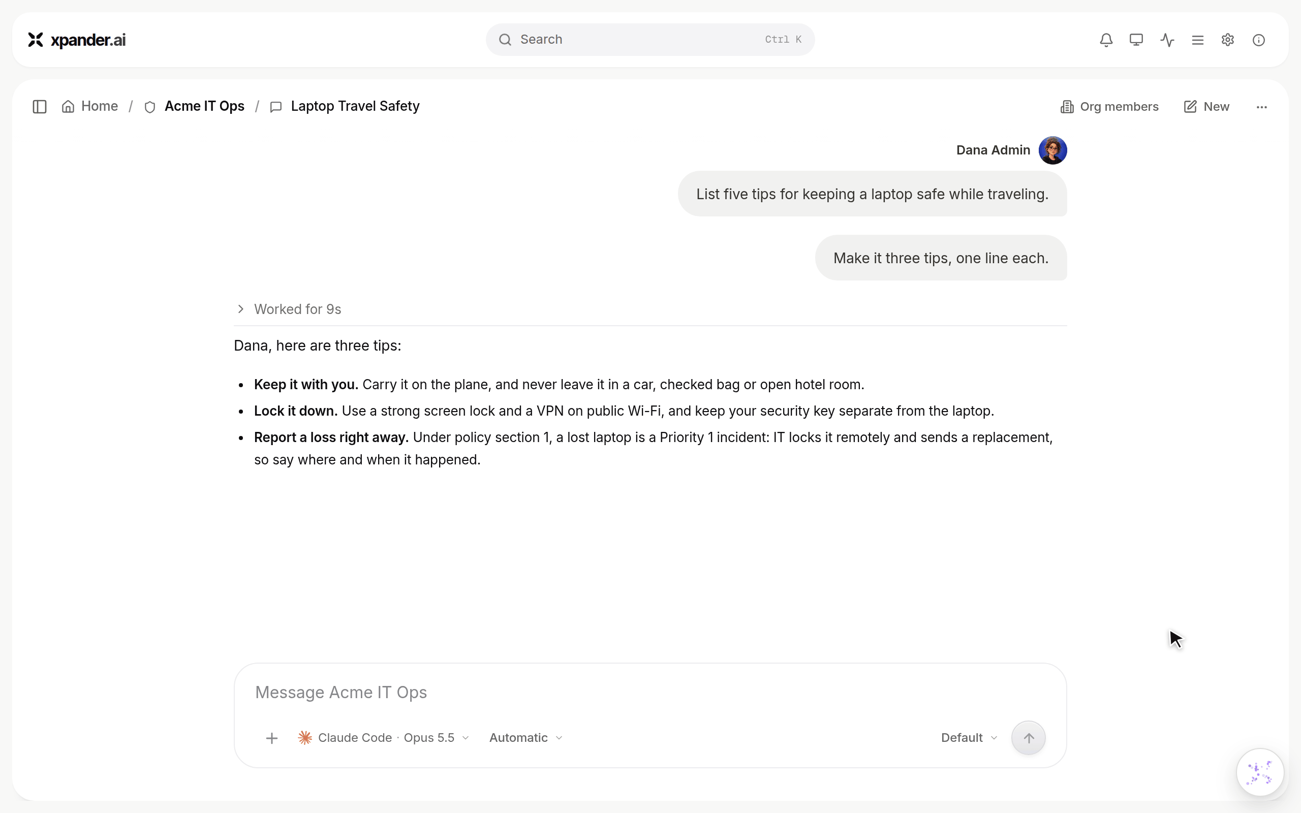The width and height of the screenshot is (1301, 813).
Task: Go to Home breadcrumb
Action: [90, 107]
